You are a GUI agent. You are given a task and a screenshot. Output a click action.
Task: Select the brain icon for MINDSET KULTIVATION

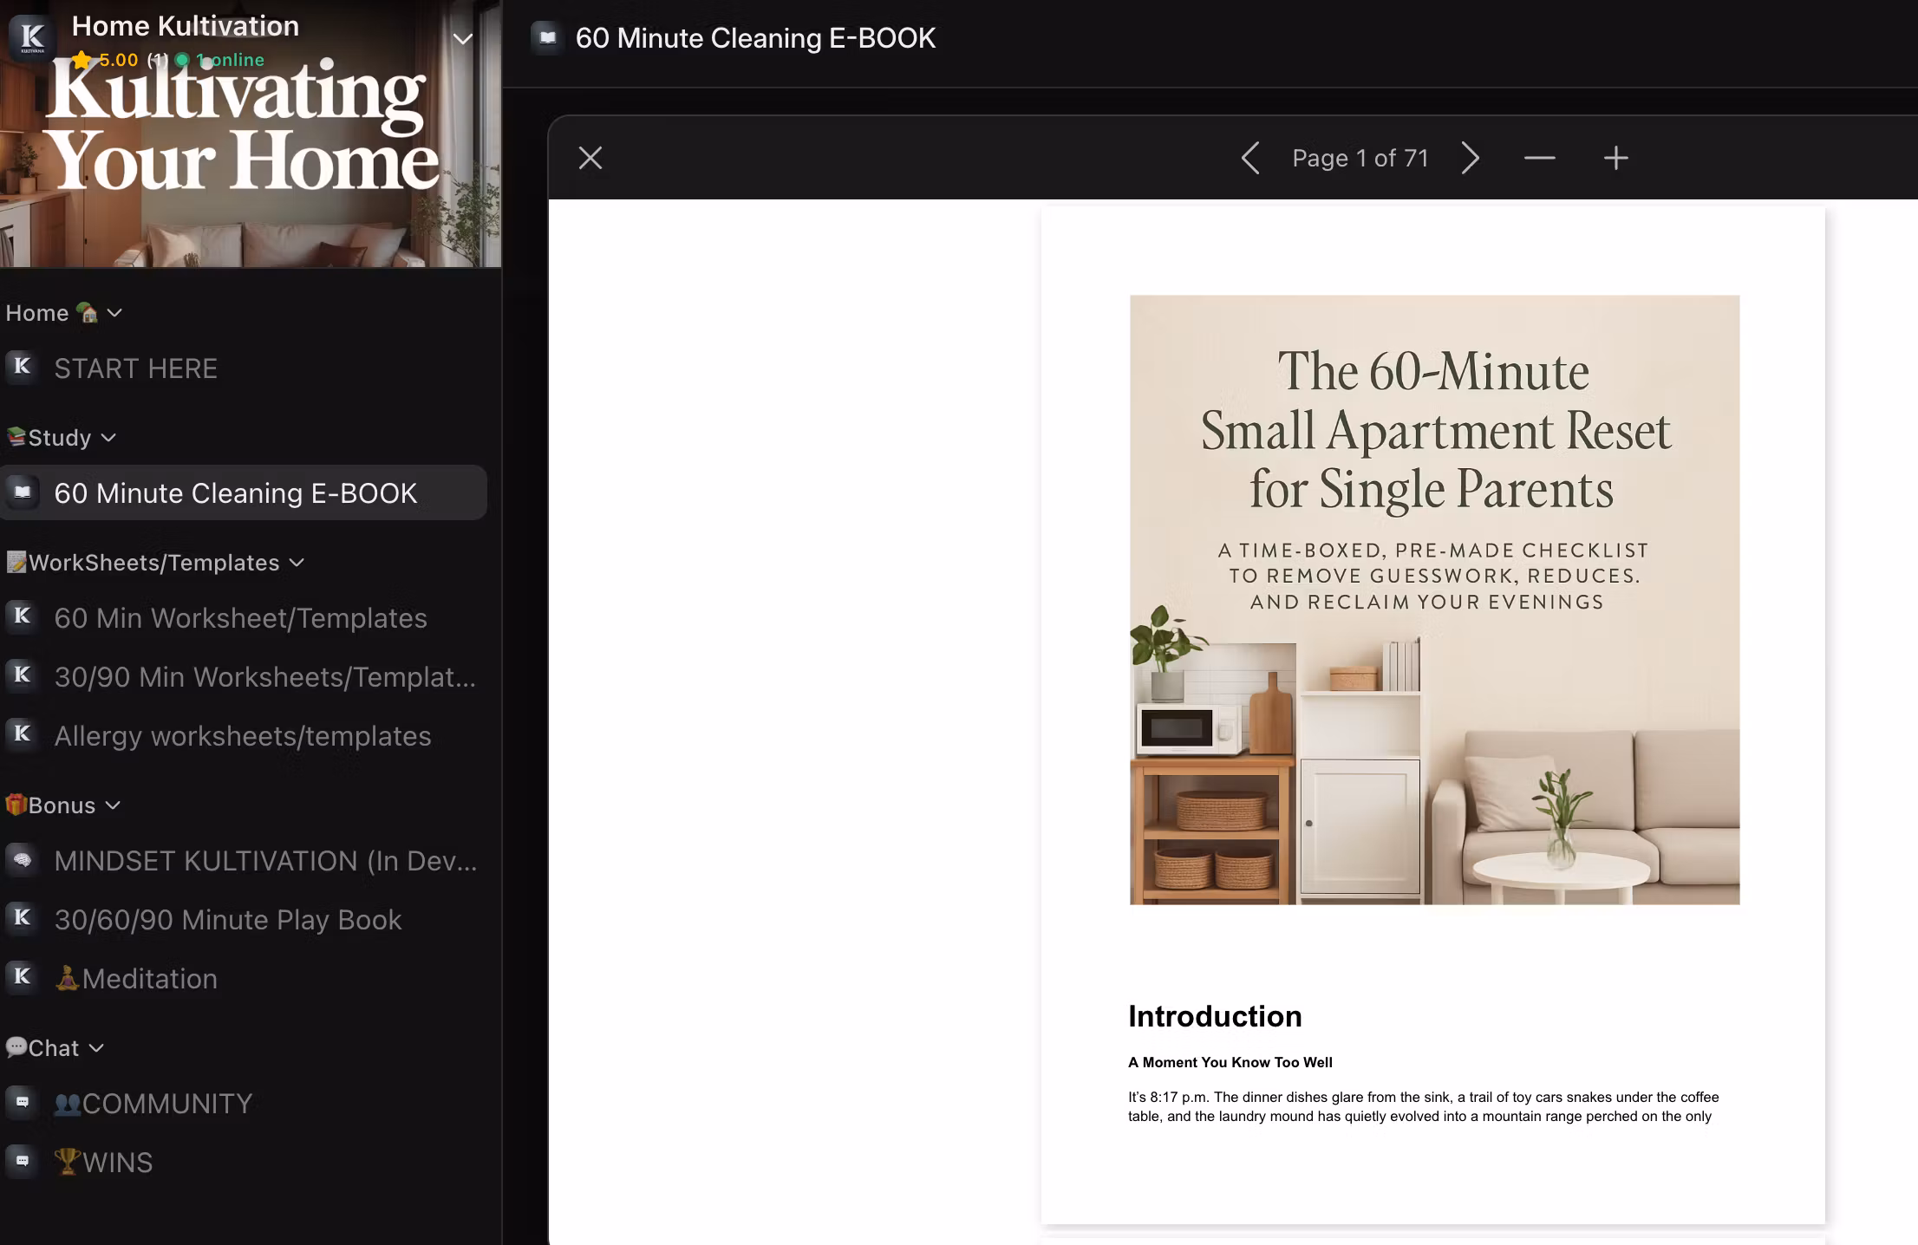pyautogui.click(x=21, y=860)
